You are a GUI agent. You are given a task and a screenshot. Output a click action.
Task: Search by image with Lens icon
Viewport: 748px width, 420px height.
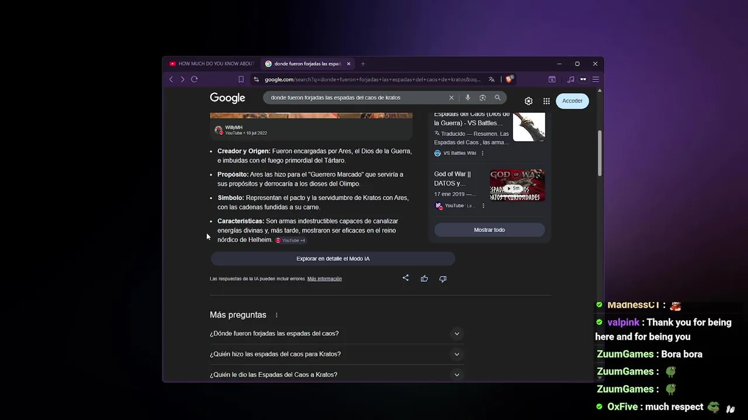click(483, 97)
